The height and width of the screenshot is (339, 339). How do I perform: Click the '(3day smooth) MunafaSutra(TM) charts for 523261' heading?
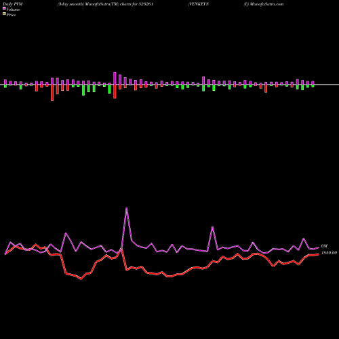(106, 4)
